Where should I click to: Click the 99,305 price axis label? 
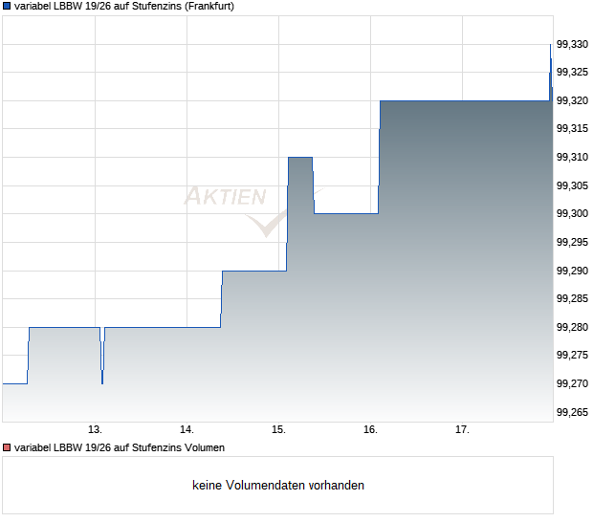coord(572,185)
